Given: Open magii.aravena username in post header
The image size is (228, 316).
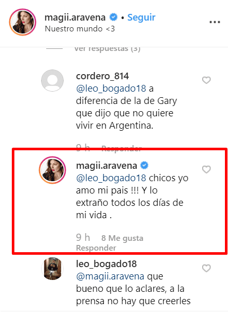Looking at the screenshot, I should [75, 17].
